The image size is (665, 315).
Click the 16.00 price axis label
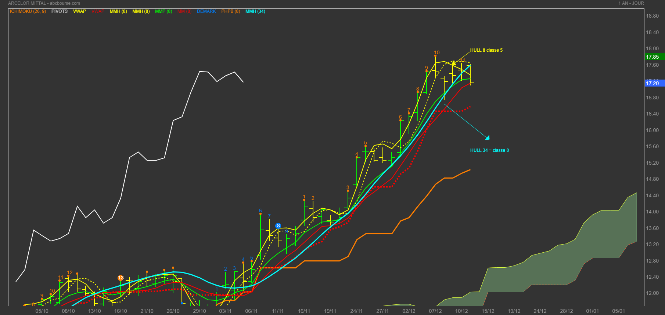pos(653,130)
